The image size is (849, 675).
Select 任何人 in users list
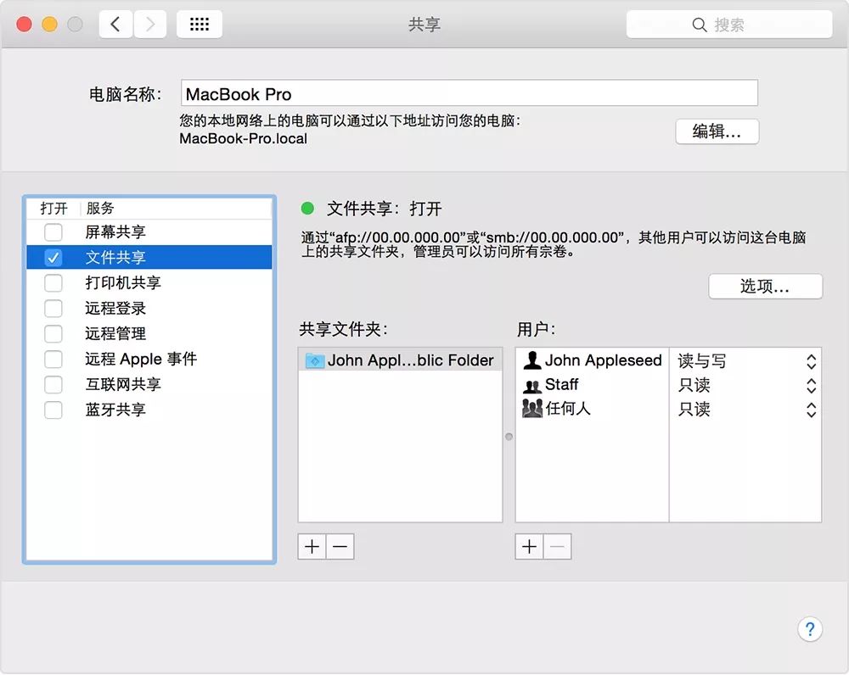[x=593, y=409]
